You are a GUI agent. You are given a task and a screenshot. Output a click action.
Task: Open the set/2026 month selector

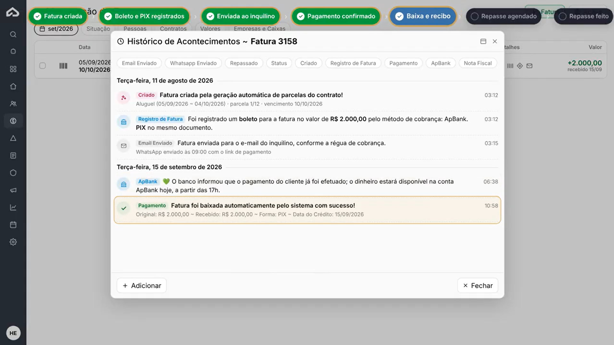[56, 29]
